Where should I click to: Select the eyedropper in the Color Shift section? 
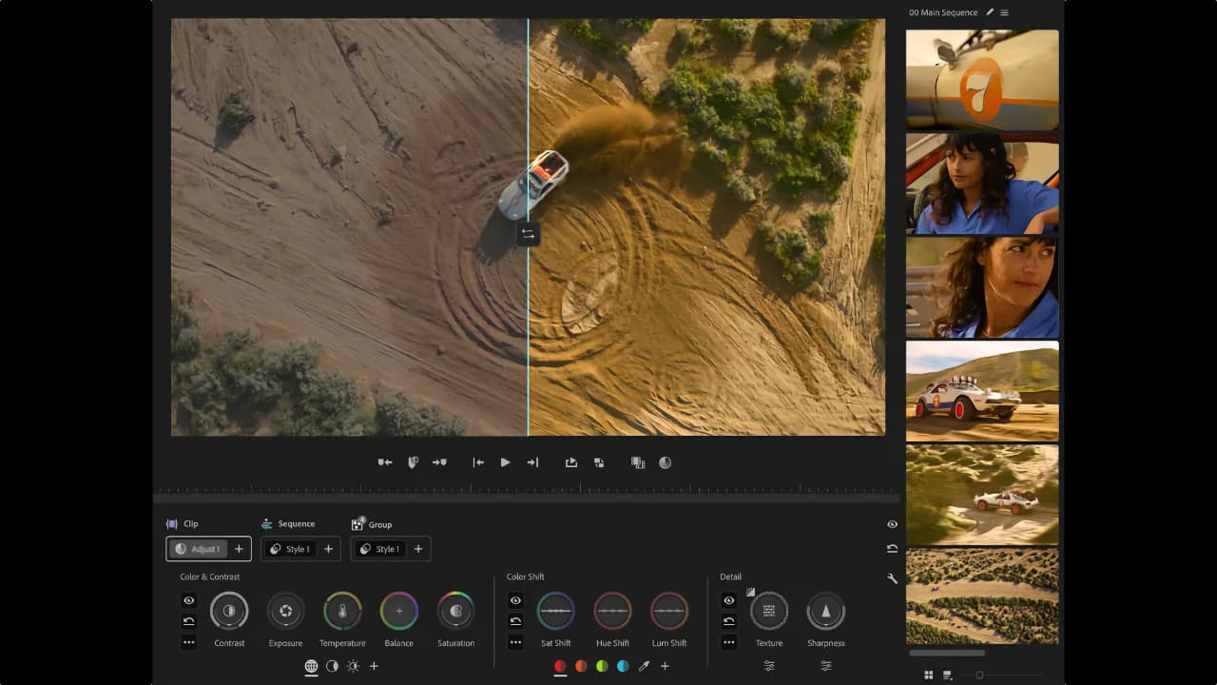click(x=644, y=666)
